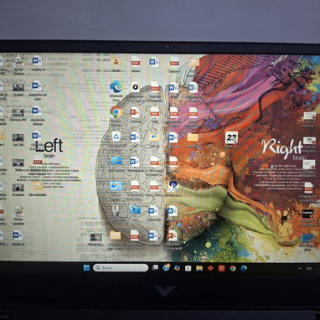Open the black play-button media player icon
This screenshot has height=320, width=320.
(135, 87)
